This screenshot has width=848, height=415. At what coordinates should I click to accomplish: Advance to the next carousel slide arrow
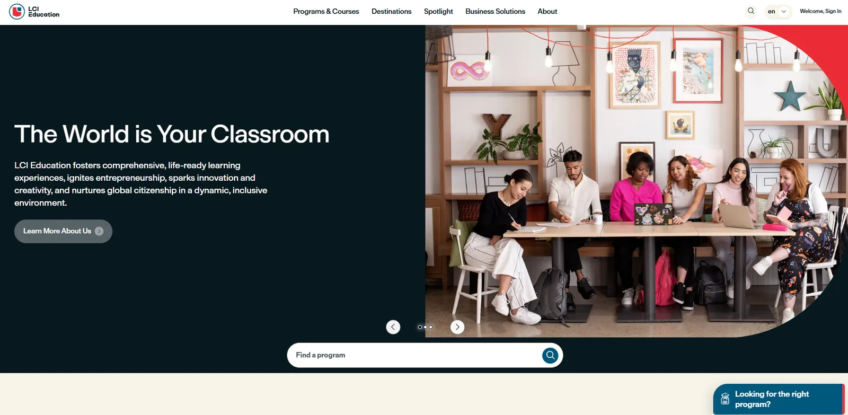[457, 327]
